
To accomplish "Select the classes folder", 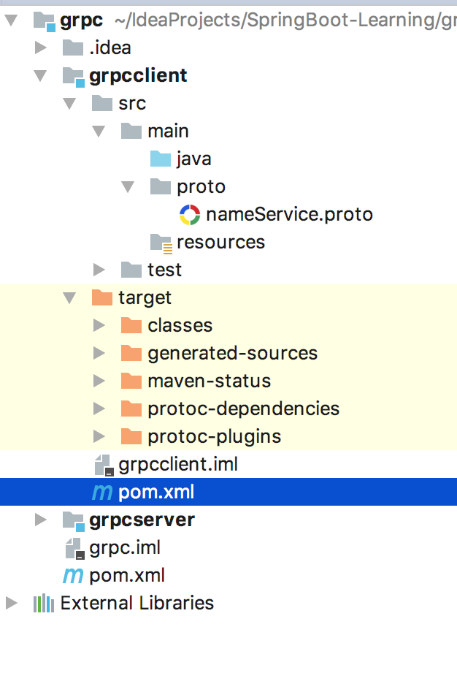I will 180,325.
